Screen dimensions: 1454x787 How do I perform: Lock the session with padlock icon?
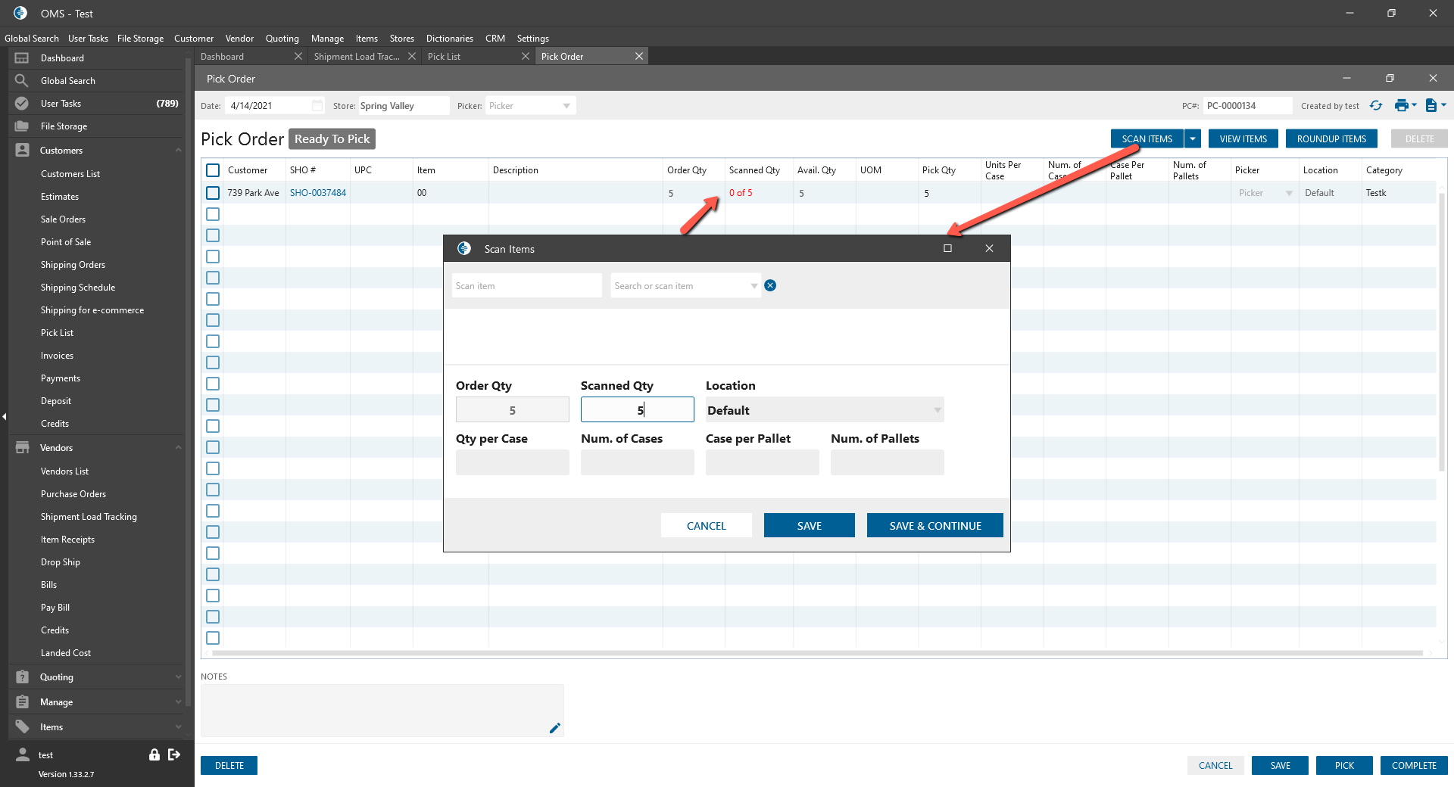click(154, 754)
